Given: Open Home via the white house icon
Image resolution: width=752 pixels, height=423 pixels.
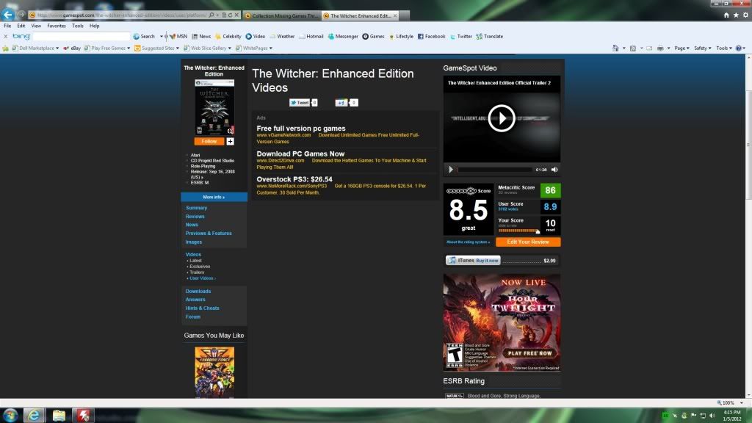Looking at the screenshot, I should [x=726, y=15].
